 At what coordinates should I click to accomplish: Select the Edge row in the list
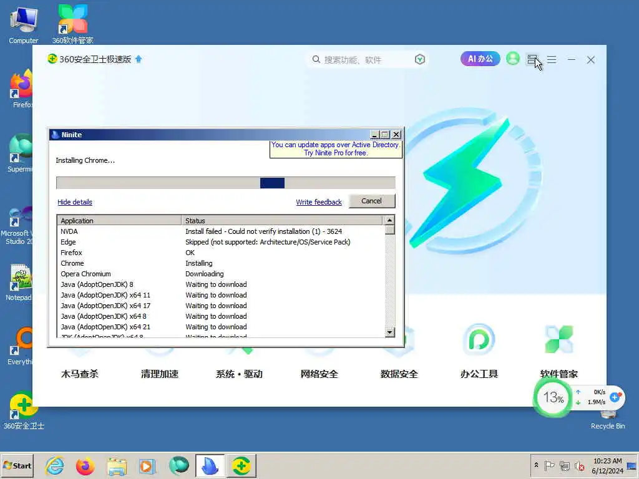[222, 242]
